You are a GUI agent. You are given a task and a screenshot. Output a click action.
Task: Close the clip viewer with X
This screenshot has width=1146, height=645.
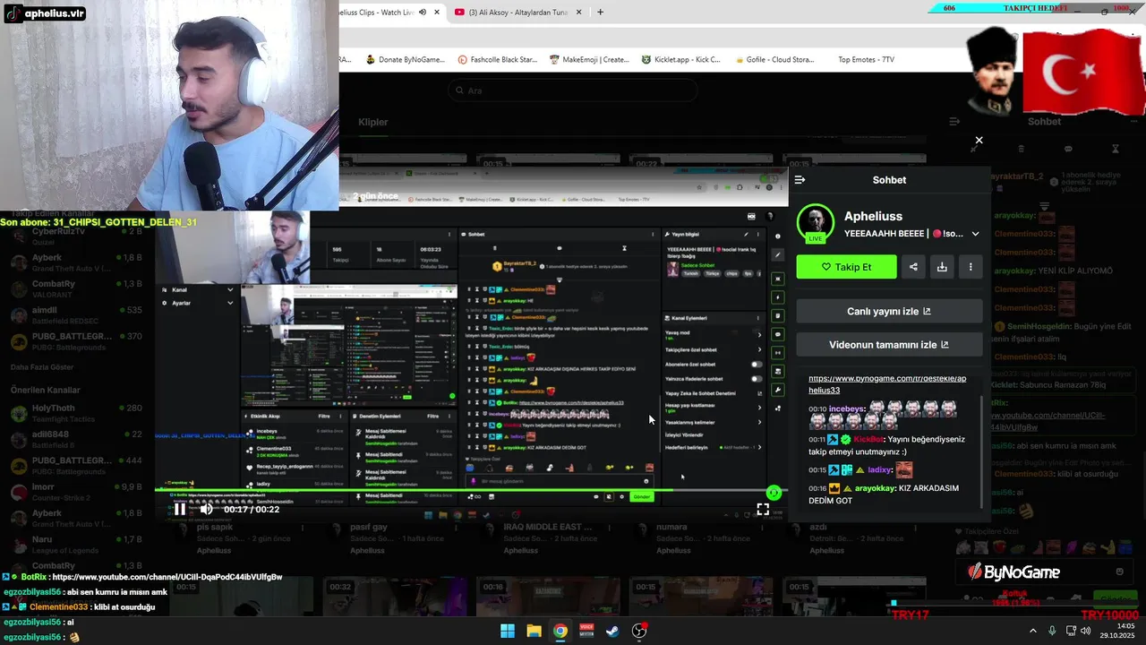(979, 141)
